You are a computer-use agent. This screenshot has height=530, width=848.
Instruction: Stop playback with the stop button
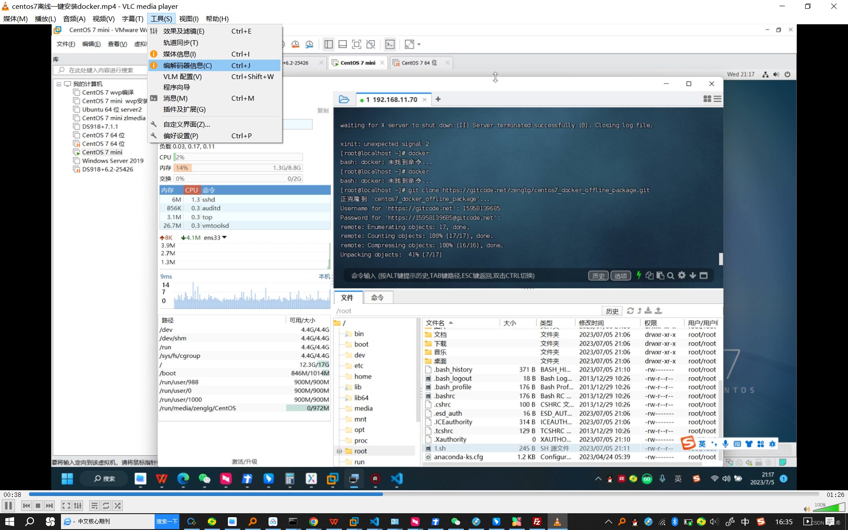(x=38, y=506)
